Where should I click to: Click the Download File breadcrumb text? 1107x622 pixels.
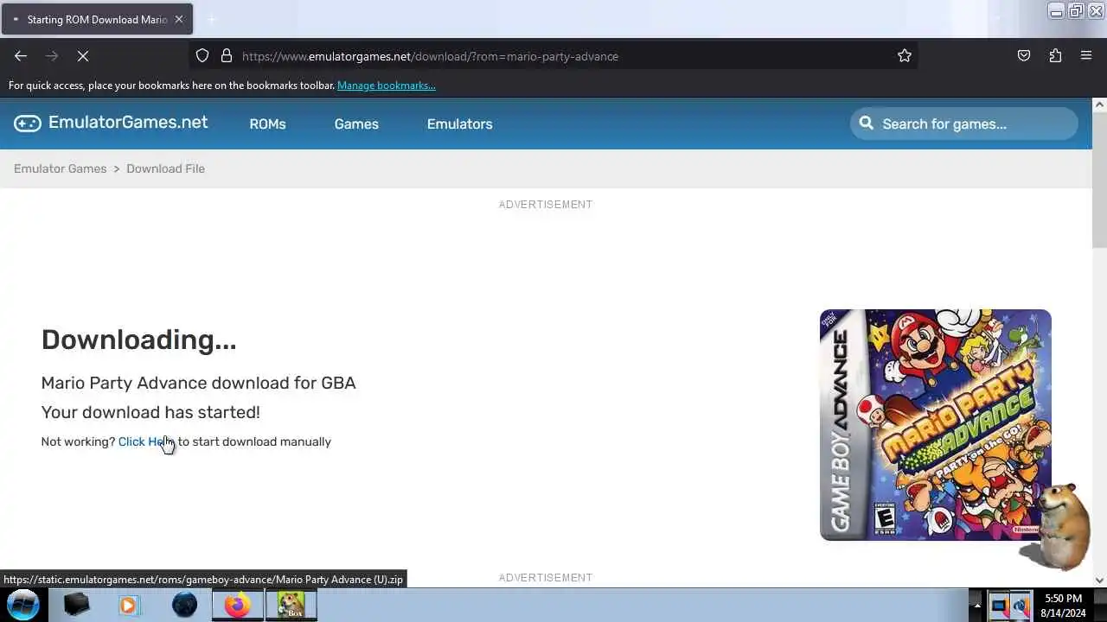(x=165, y=168)
